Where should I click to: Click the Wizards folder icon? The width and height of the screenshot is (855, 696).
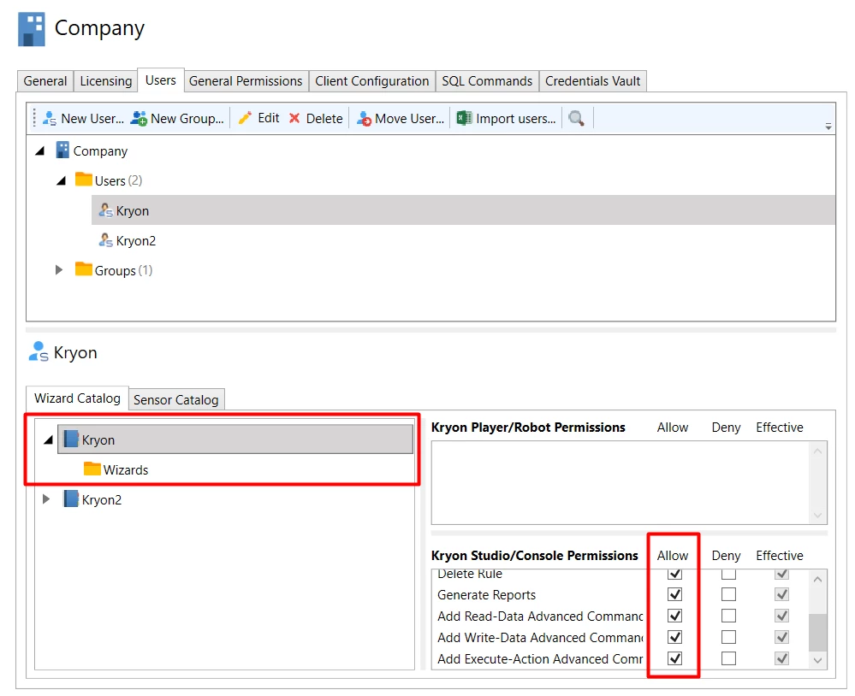pos(92,469)
